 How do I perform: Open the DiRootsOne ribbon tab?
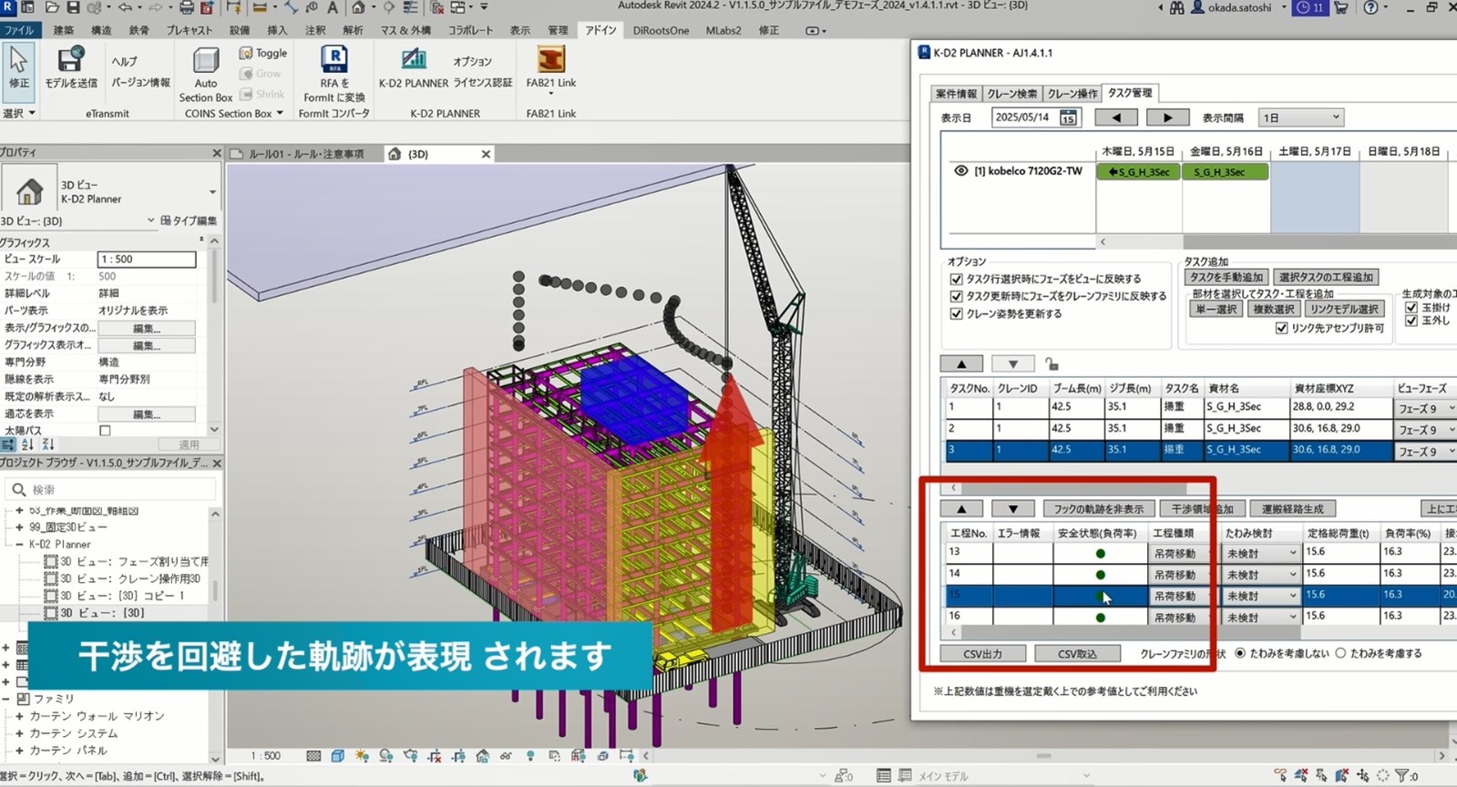(x=661, y=30)
